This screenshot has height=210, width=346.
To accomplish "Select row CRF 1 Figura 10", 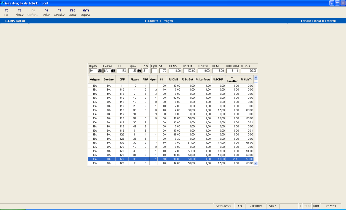I will tap(171, 86).
